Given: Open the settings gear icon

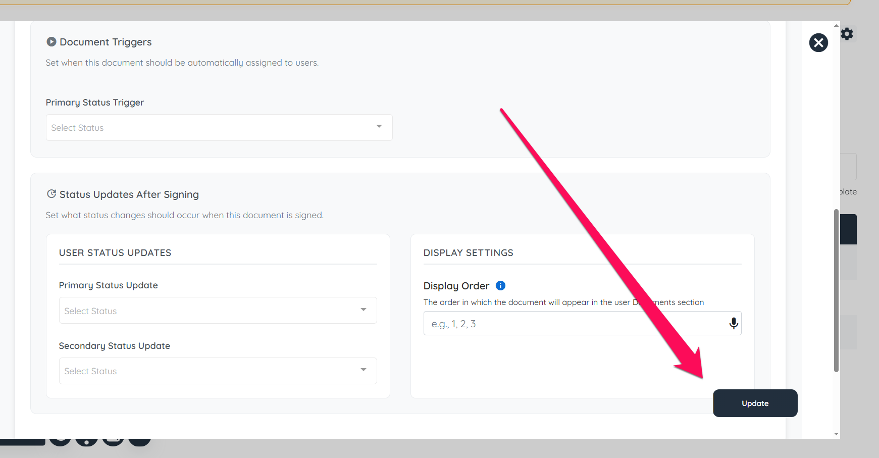Looking at the screenshot, I should pyautogui.click(x=847, y=34).
